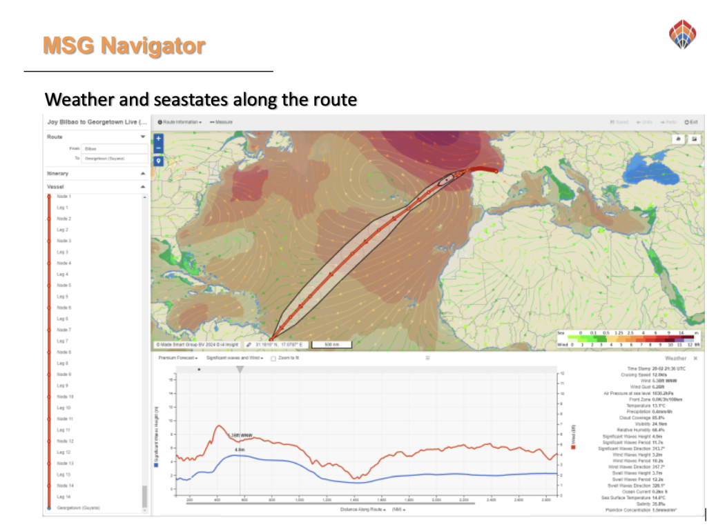This screenshot has width=707, height=529.
Task: Select Leg 12 in the itinerary list
Action: click(x=64, y=452)
